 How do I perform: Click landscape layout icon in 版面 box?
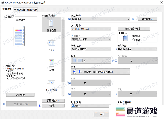[80, 60]
